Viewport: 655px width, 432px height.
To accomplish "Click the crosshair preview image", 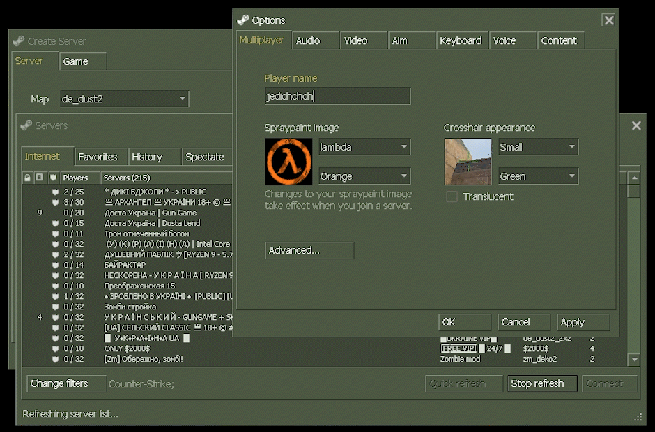I will [x=468, y=162].
